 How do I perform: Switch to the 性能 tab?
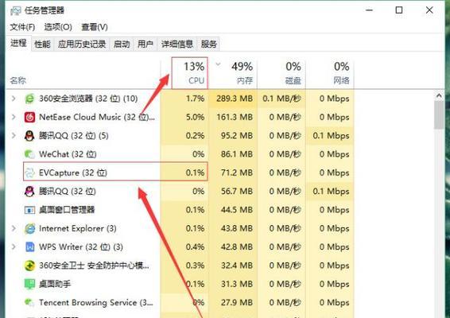point(42,45)
